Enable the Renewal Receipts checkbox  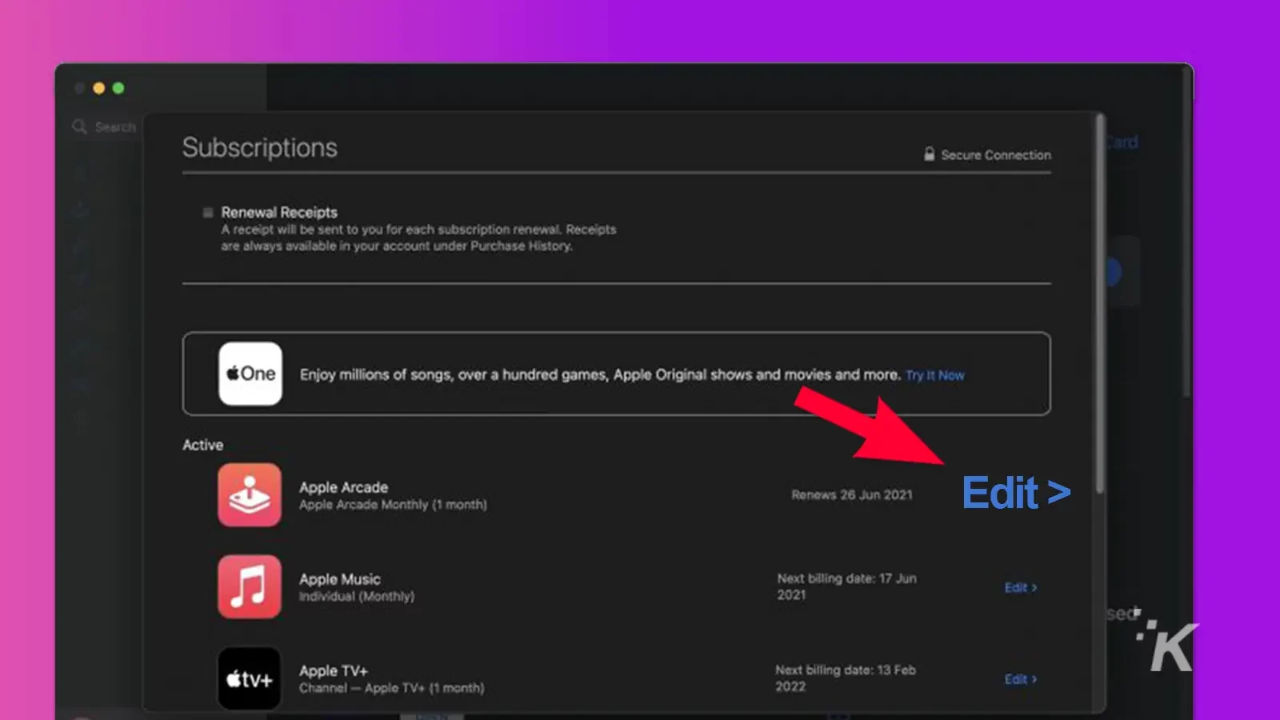coord(208,212)
